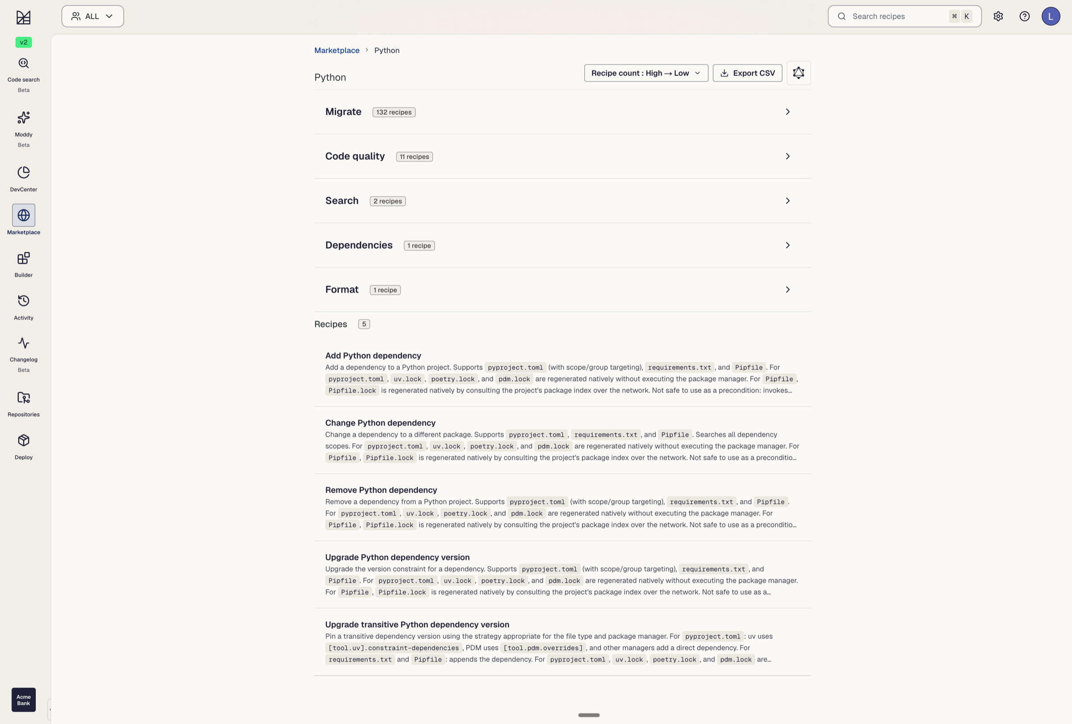Open the Recipe count sort dropdown
The image size is (1072, 724).
coord(646,73)
